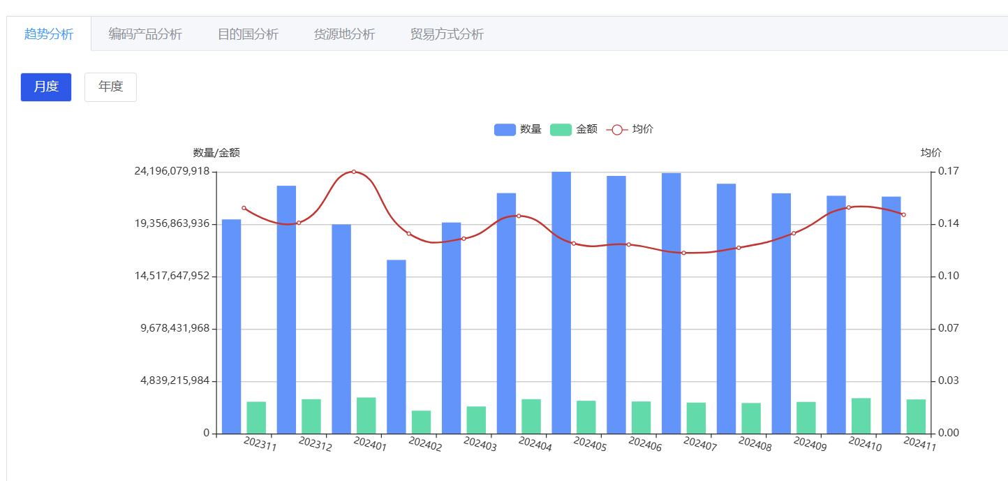Click the blue 数量 bar for 202311
The height and width of the screenshot is (481, 1008).
pos(232,326)
